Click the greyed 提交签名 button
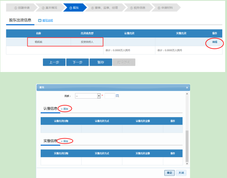 pyautogui.click(x=124, y=62)
